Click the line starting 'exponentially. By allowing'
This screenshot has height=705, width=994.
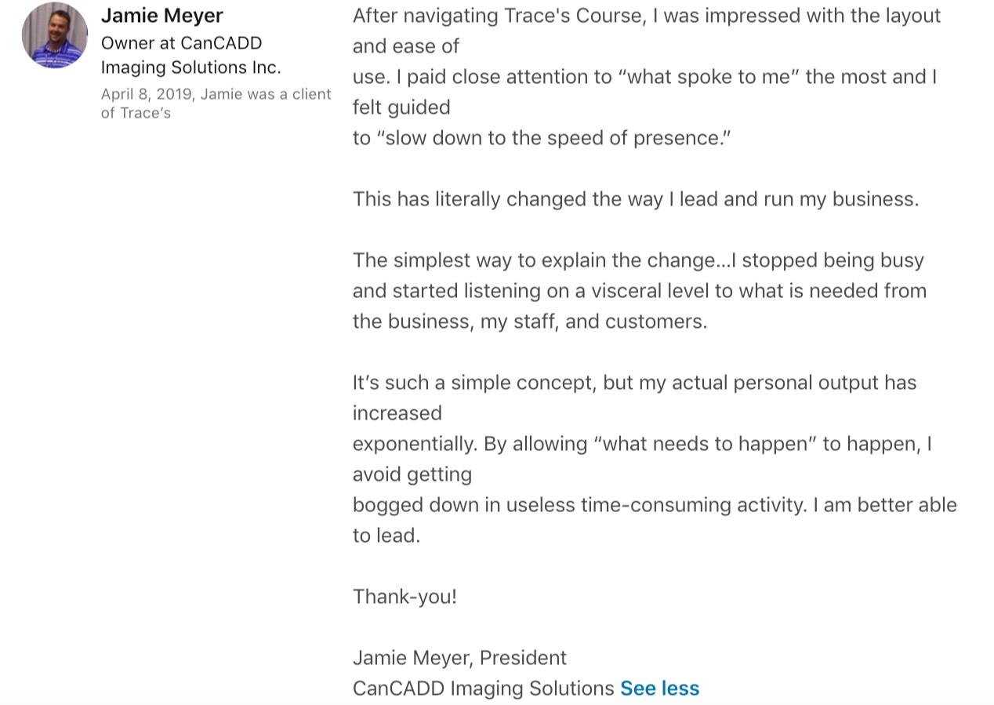642,444
